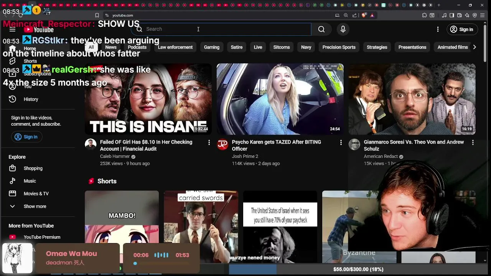
Task: Open the Brave Shields lion icon
Action: tap(364, 15)
